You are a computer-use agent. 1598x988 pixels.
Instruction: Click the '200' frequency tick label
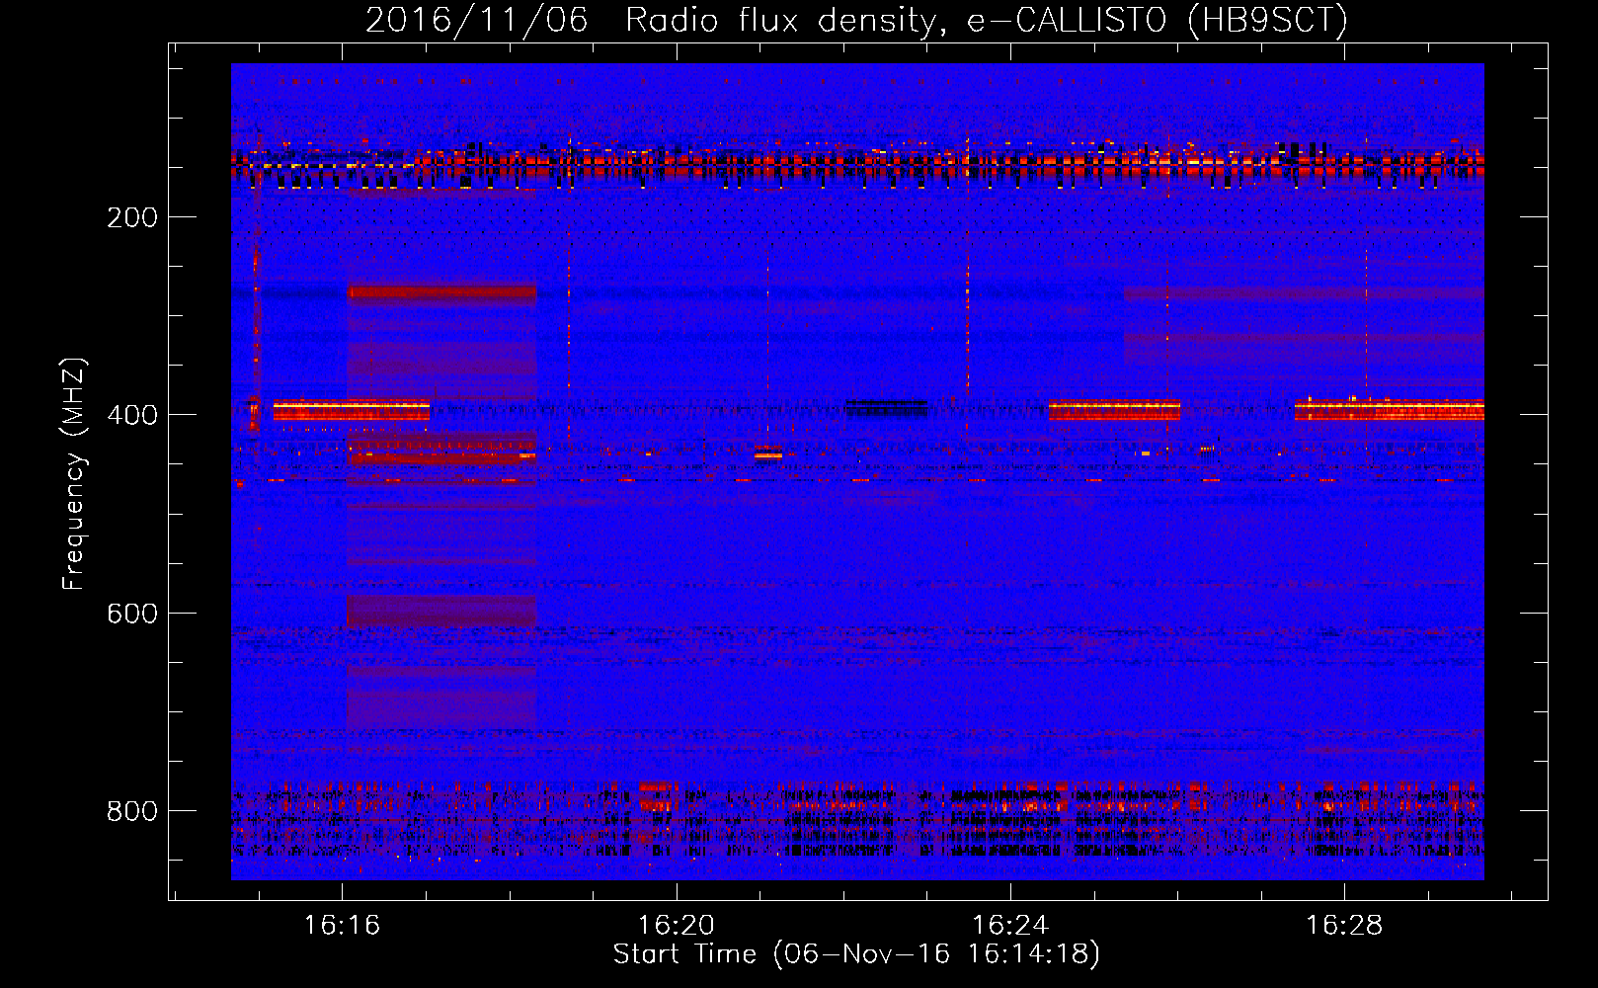[x=132, y=217]
